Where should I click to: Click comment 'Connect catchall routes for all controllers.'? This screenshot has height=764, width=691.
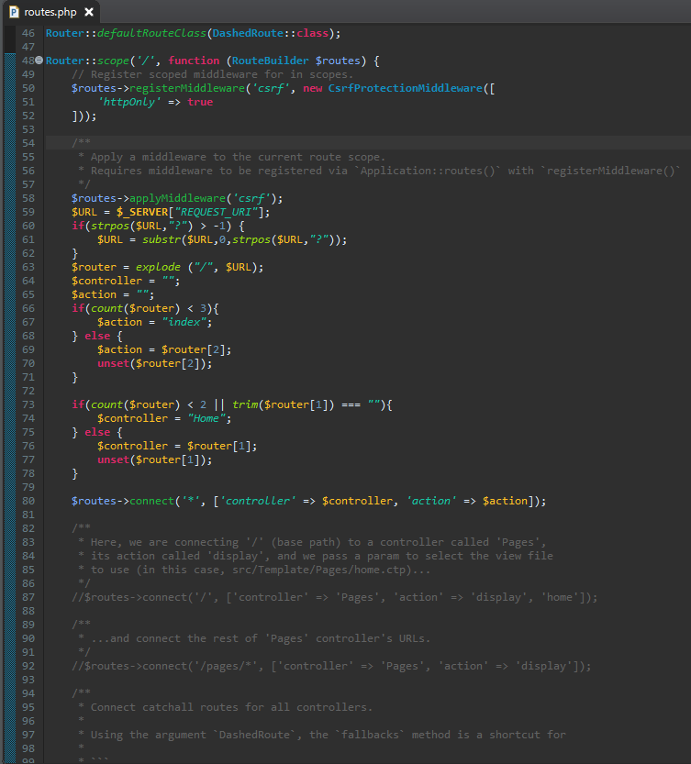click(x=231, y=707)
